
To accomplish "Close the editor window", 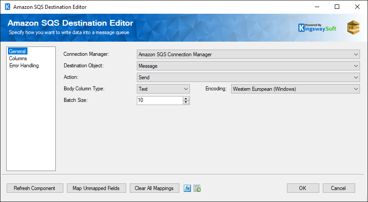I will (x=357, y=7).
